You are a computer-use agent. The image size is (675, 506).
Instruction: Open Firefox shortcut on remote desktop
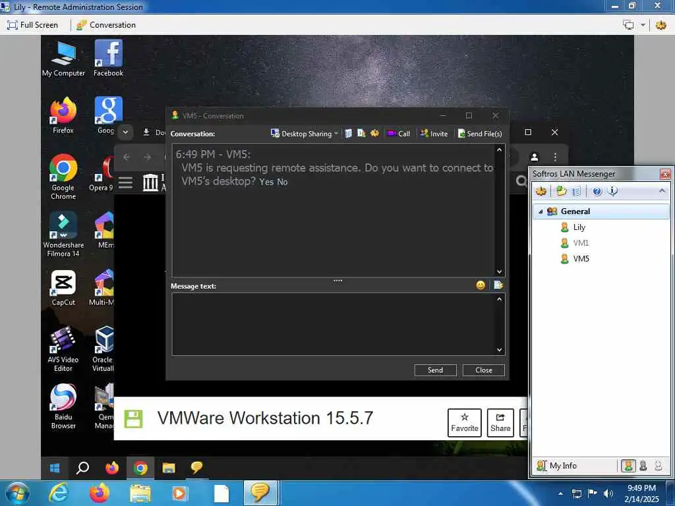[x=63, y=115]
